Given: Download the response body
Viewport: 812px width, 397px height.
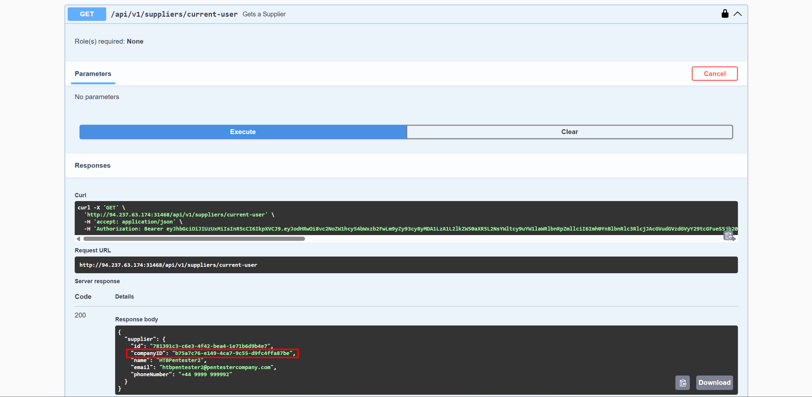Looking at the screenshot, I should (715, 383).
